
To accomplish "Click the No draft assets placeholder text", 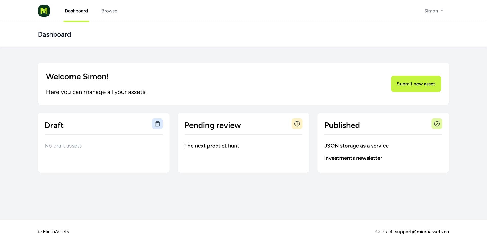I will 63,146.
